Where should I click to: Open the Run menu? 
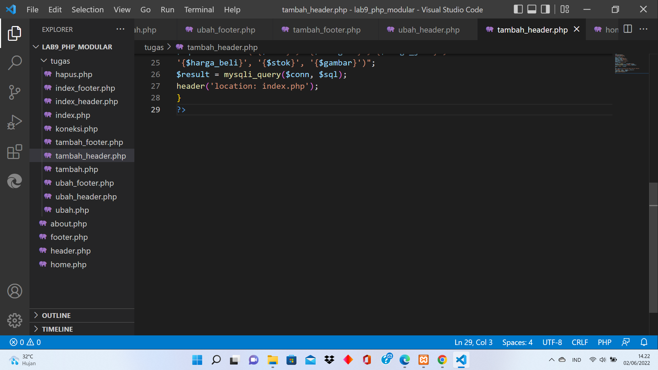tap(167, 10)
